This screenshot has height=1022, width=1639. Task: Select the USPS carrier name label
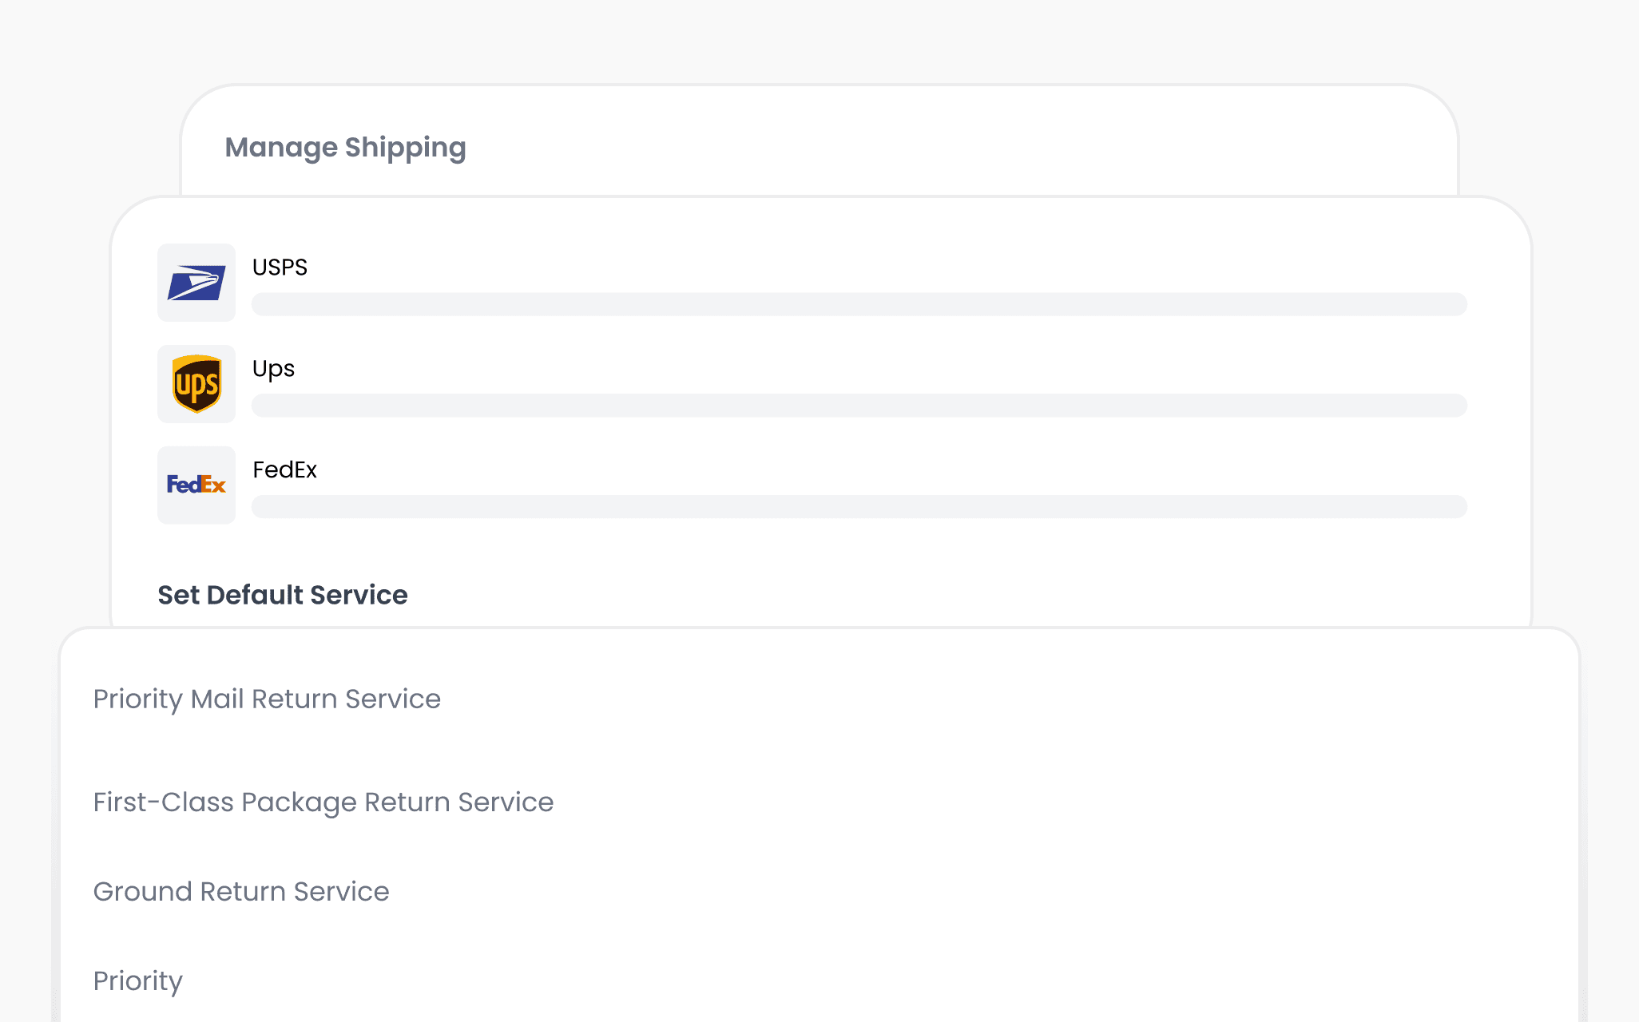click(x=280, y=267)
